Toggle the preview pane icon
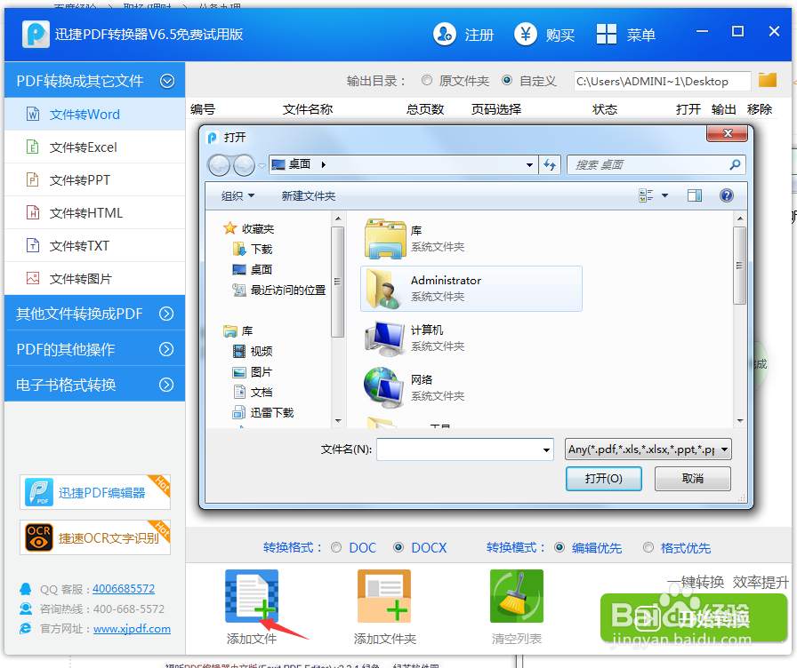 tap(695, 195)
